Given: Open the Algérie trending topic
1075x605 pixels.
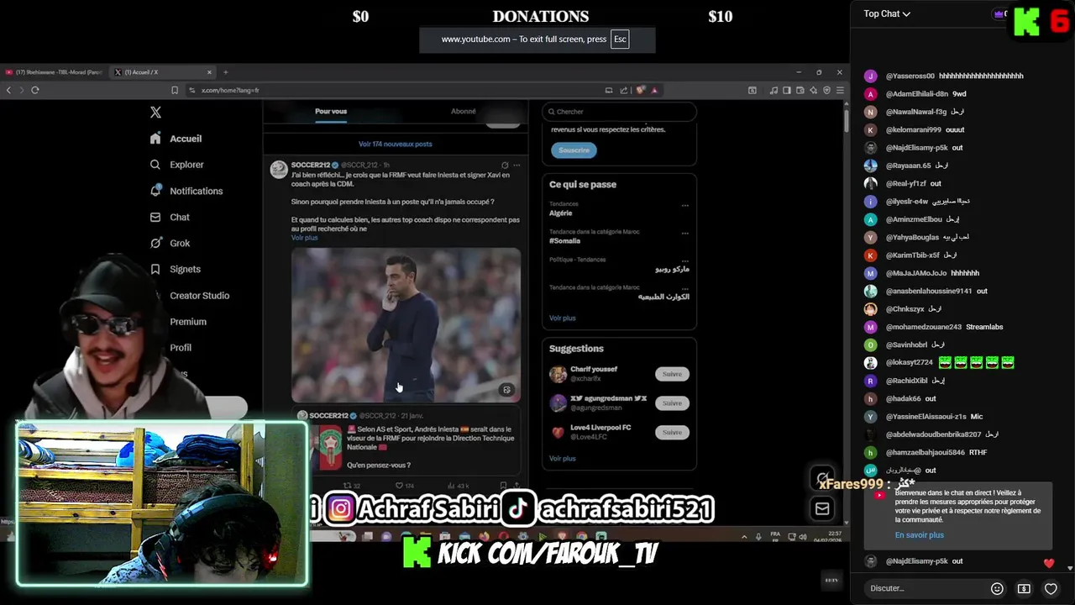Looking at the screenshot, I should click(561, 213).
